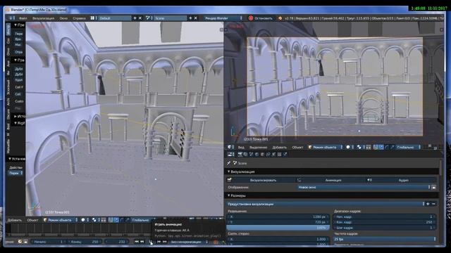Jump to the next keyframe

159,242
